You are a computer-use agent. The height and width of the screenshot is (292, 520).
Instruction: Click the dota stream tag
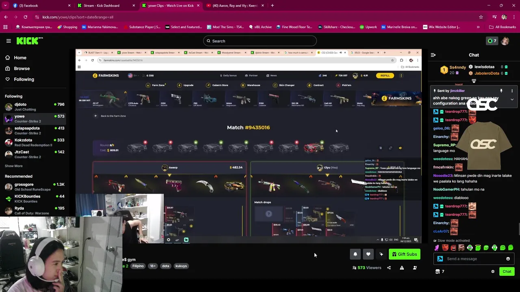pyautogui.click(x=165, y=266)
